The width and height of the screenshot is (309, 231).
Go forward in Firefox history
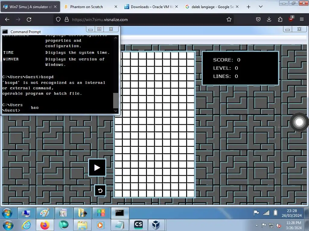point(18,20)
